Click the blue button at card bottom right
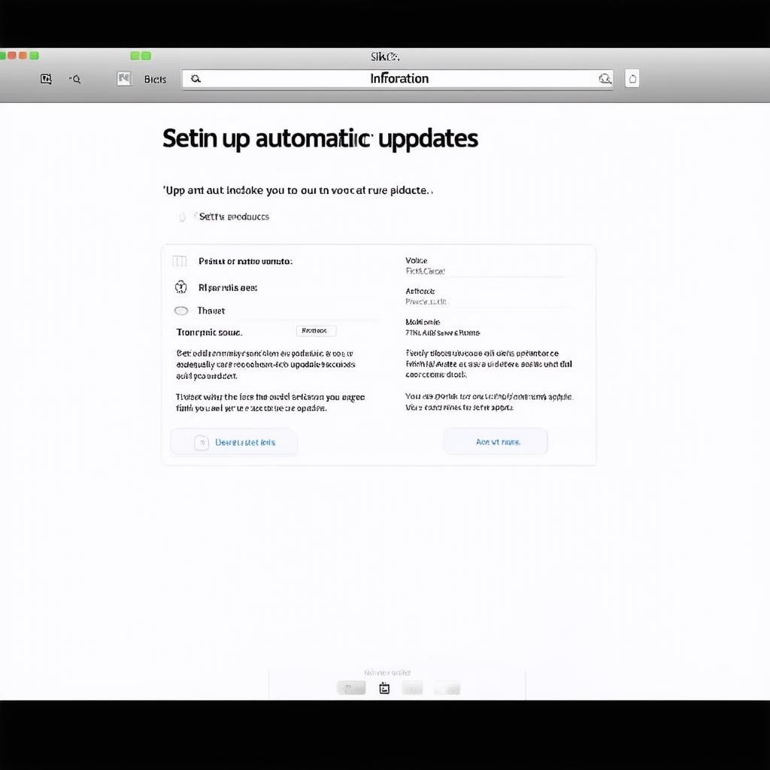Image resolution: width=770 pixels, height=770 pixels. pyautogui.click(x=496, y=442)
